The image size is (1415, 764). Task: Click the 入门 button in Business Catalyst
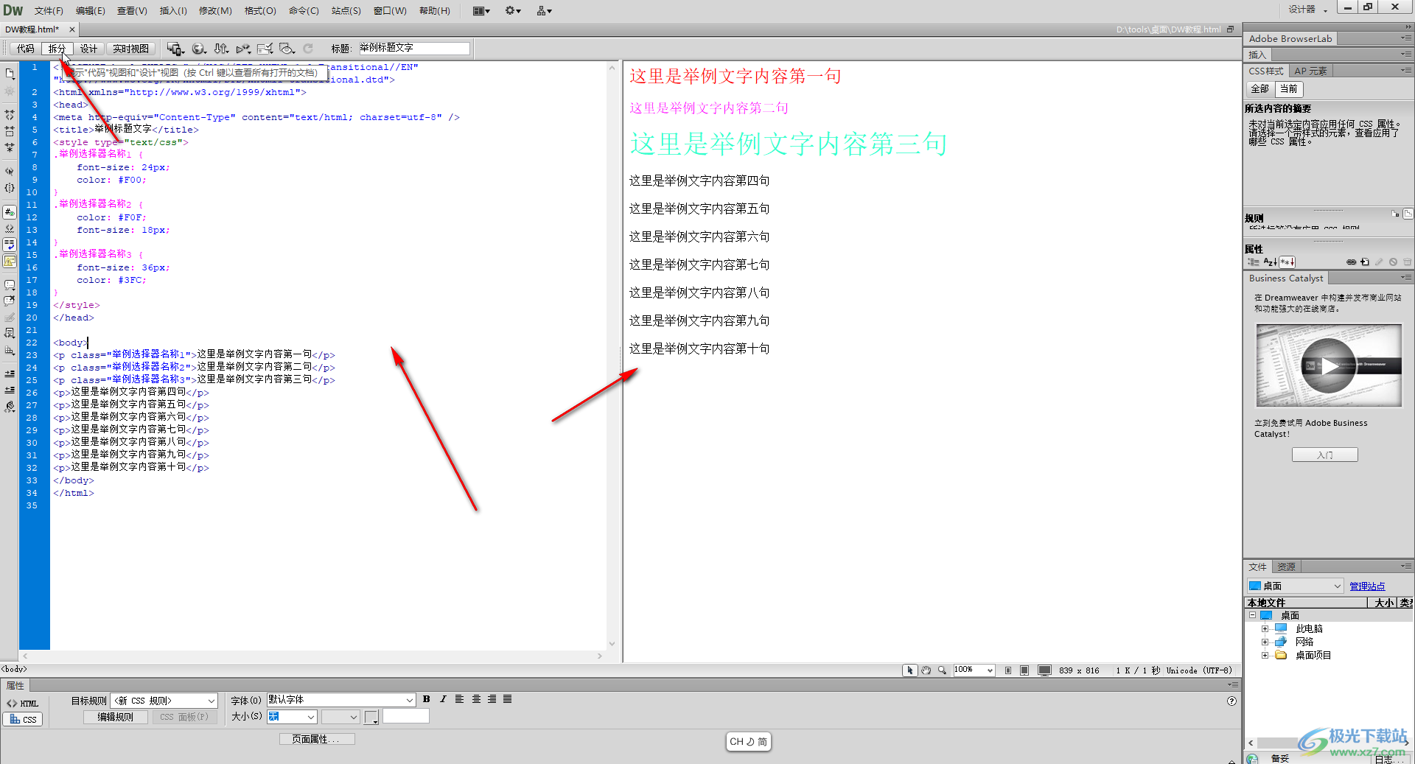pyautogui.click(x=1324, y=455)
